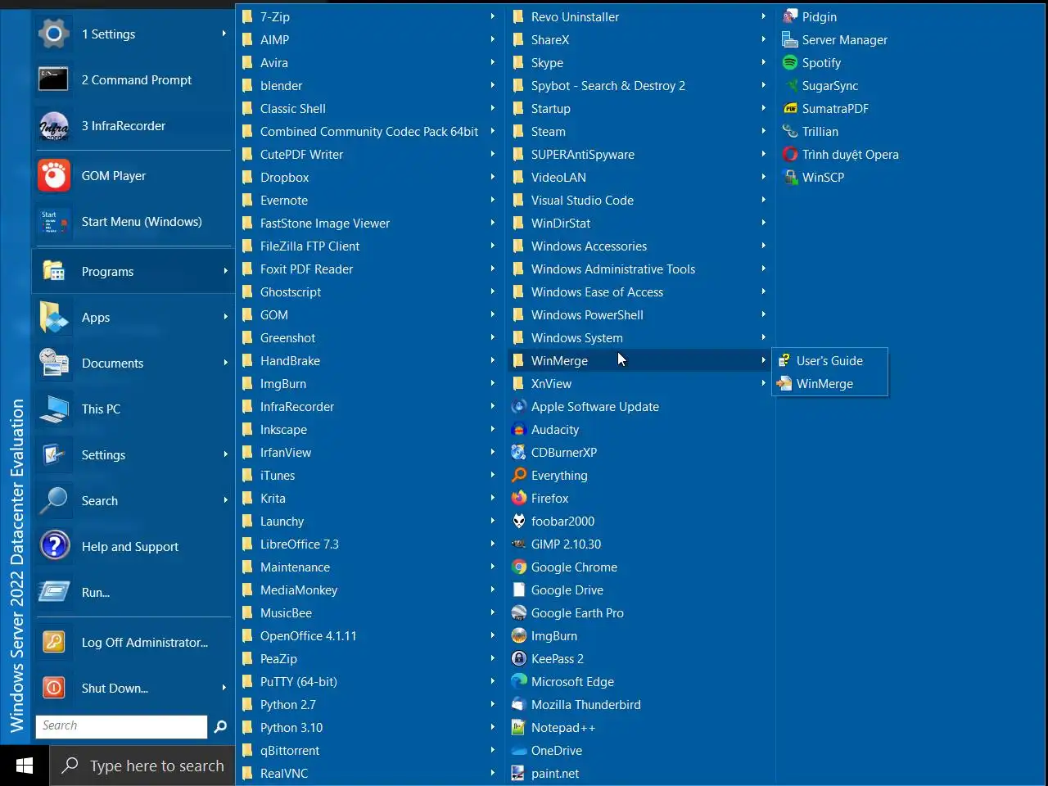Click the OneDrive cloud icon

[518, 750]
